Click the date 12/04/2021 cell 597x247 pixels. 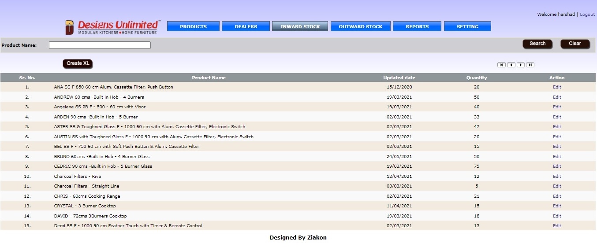point(399,176)
